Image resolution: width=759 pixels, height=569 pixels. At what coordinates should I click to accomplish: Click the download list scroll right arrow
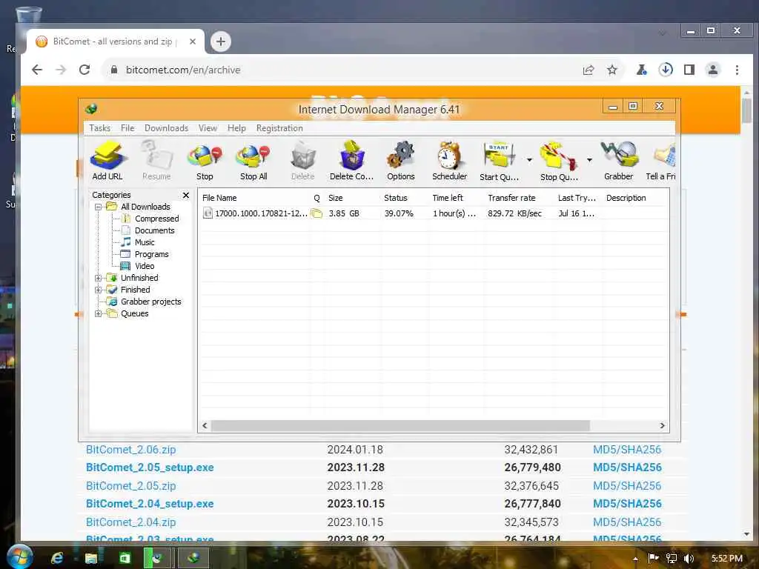(x=662, y=426)
